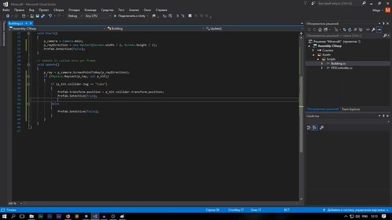Open Windows Start menu
This screenshot has width=392, height=220.
click(4, 216)
